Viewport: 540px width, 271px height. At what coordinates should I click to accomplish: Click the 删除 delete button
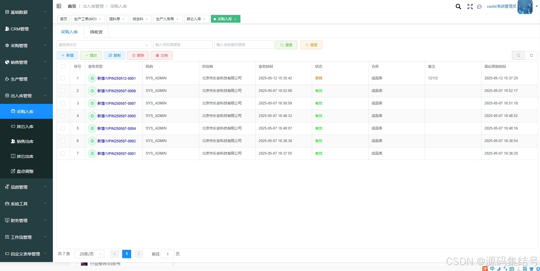pos(138,55)
